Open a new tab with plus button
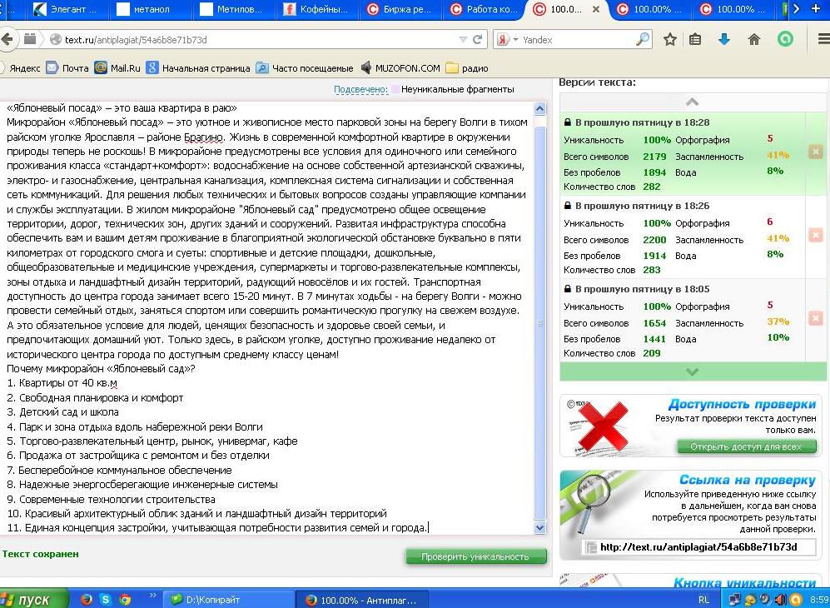Viewport: 830px width, 608px height. tap(816, 9)
